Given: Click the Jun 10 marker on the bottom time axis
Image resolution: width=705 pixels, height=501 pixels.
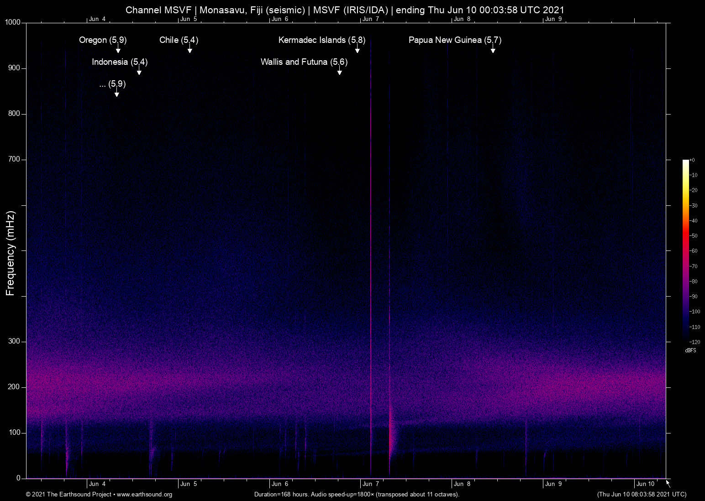Looking at the screenshot, I should click(x=645, y=484).
